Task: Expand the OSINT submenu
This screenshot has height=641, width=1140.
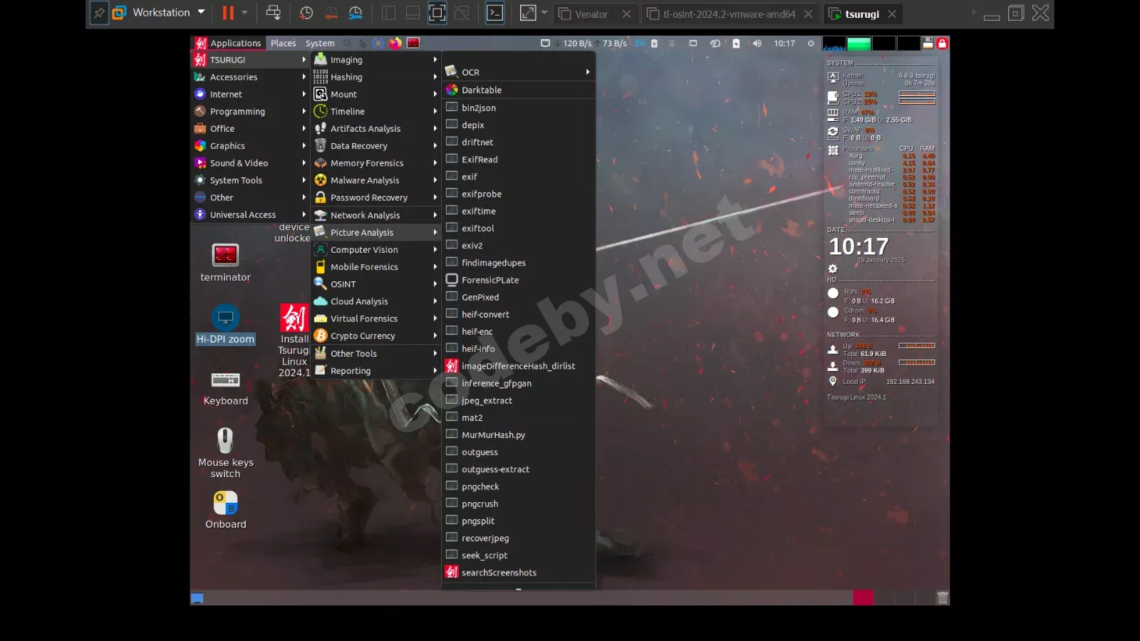Action: 375,284
